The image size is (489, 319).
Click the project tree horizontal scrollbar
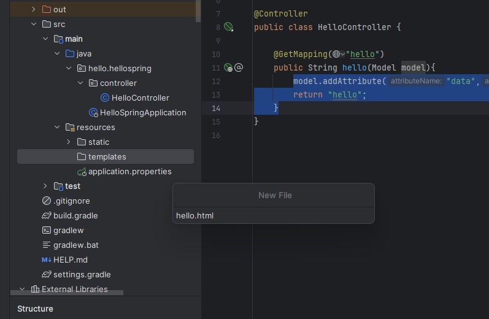click(x=67, y=293)
